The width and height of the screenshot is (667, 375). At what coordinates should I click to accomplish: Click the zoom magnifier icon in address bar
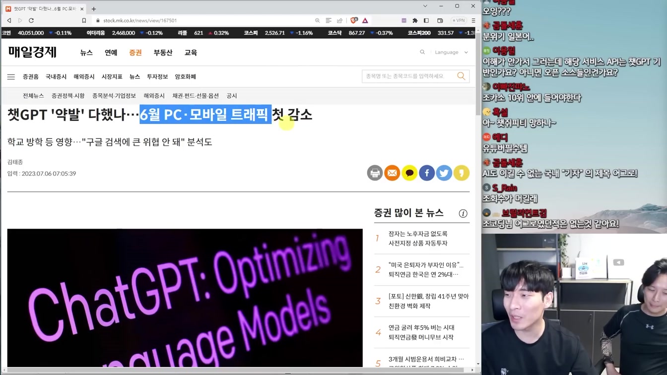click(x=317, y=20)
